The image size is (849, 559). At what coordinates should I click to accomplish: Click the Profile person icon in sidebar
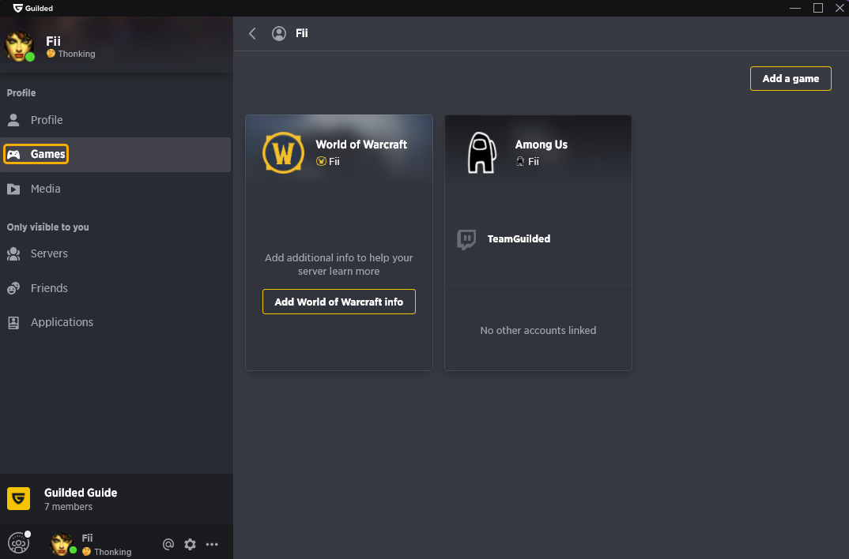click(13, 120)
